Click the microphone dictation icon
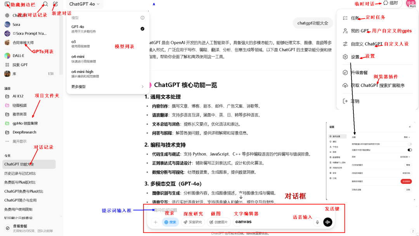This screenshot has width=419, height=236. [317, 222]
